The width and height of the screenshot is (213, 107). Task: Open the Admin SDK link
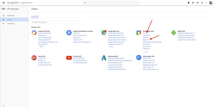click(x=146, y=44)
